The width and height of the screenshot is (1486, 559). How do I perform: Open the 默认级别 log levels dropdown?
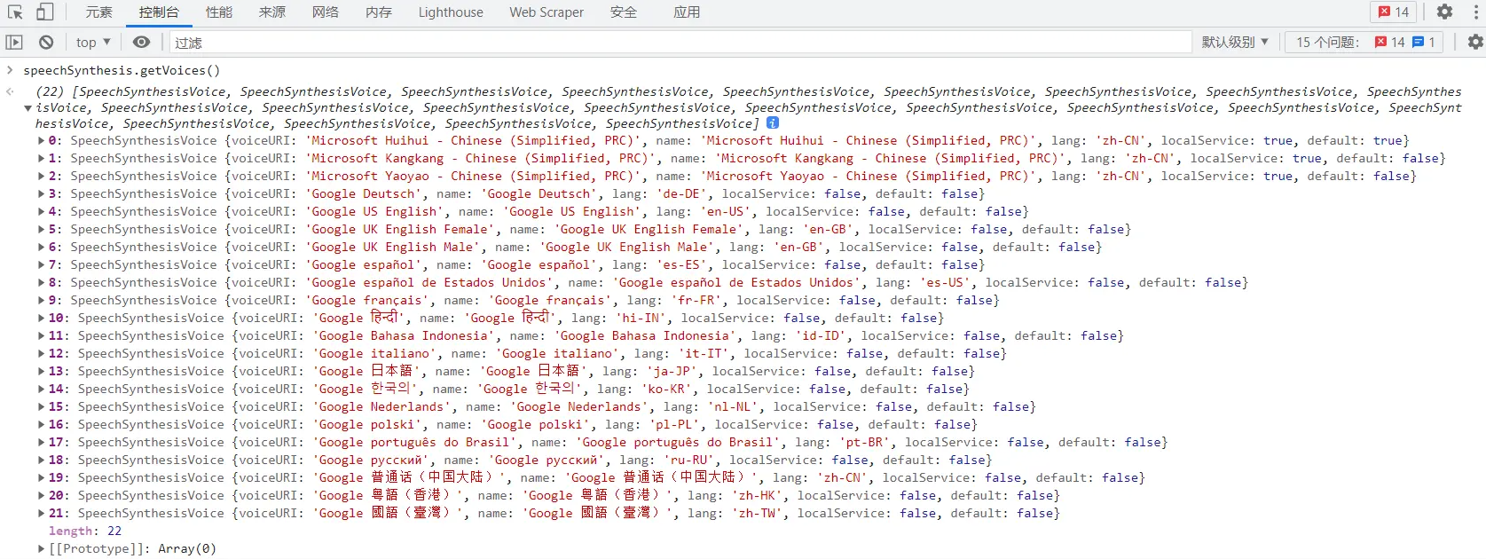[1235, 42]
